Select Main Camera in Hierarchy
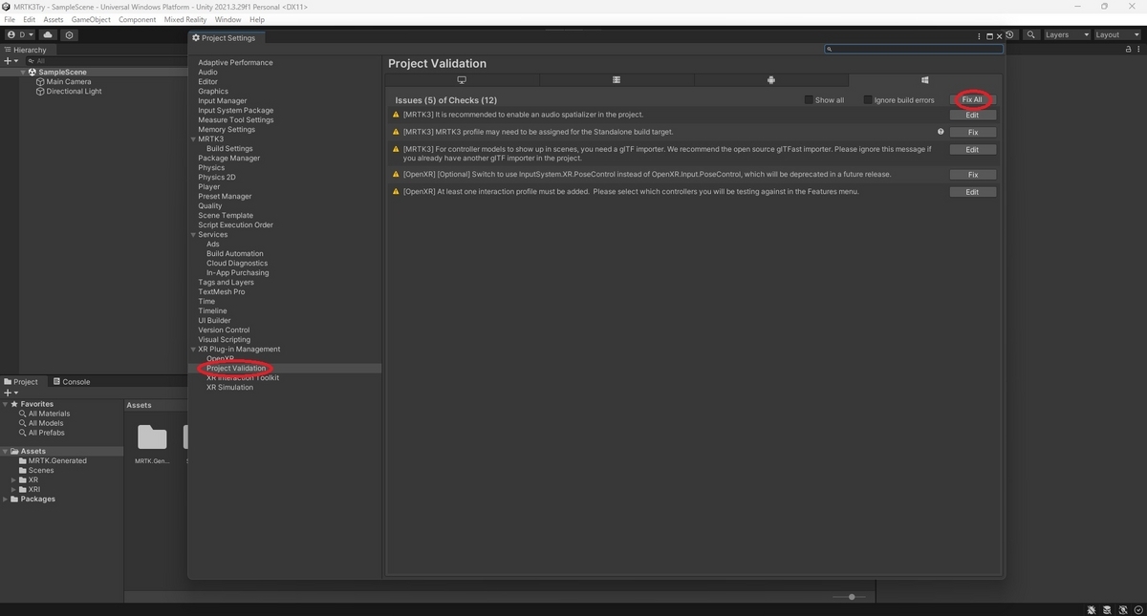The height and width of the screenshot is (616, 1147). tap(69, 82)
